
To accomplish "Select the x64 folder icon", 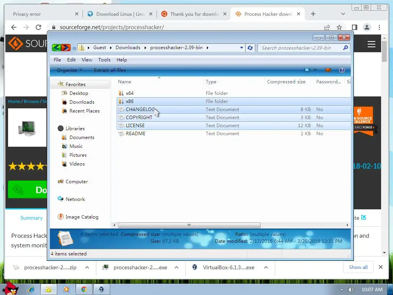I will pyautogui.click(x=121, y=93).
